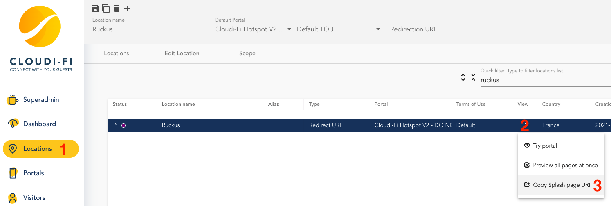611x206 pixels.
Task: Click the Visitors person icon
Action: point(13,197)
